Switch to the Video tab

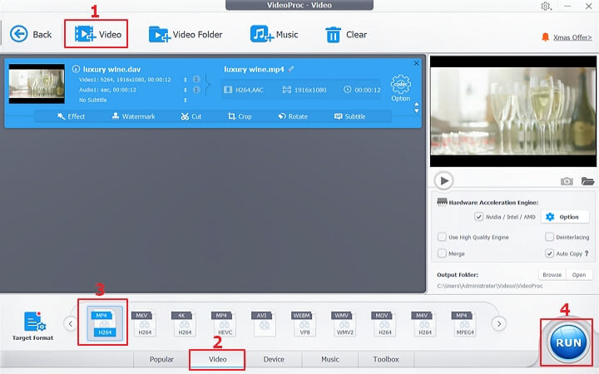click(217, 360)
